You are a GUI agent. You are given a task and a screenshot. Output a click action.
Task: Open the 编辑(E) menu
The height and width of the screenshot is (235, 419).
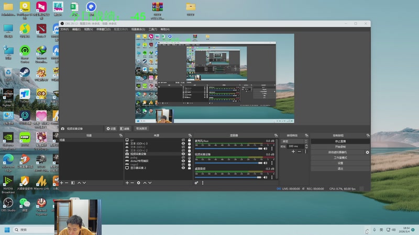coord(76,29)
